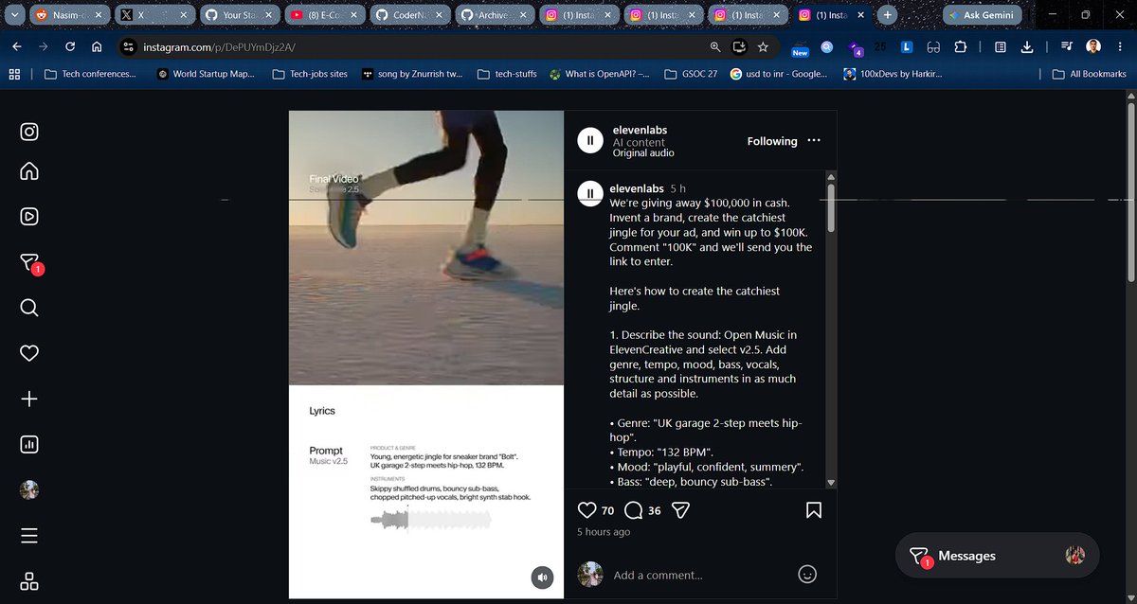The width and height of the screenshot is (1137, 604).
Task: Open the Instagram logo home link
Action: click(x=29, y=132)
